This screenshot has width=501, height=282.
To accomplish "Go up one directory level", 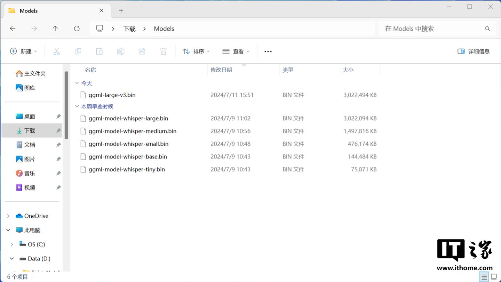I will [55, 29].
